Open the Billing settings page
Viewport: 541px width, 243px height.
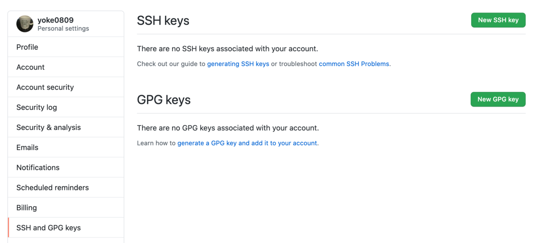point(27,207)
